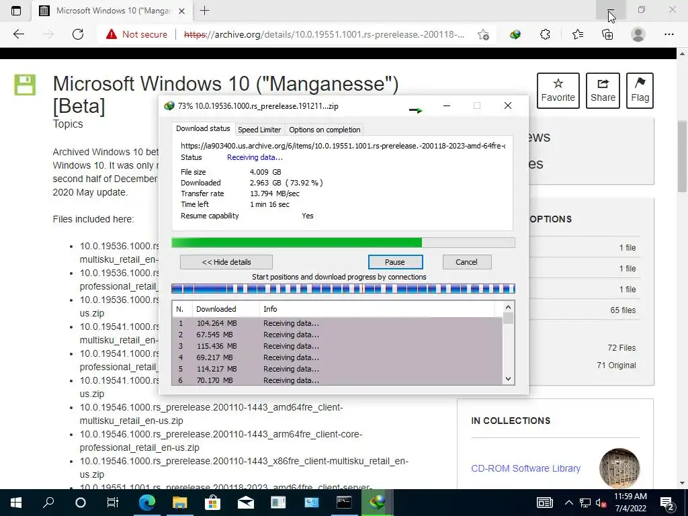
Task: Open the CD-ROM Software Library link
Action: pos(525,468)
